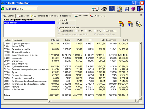145x109 pixels.
Task: Select the 5 Ventilation tab
Action: (x=80, y=16)
